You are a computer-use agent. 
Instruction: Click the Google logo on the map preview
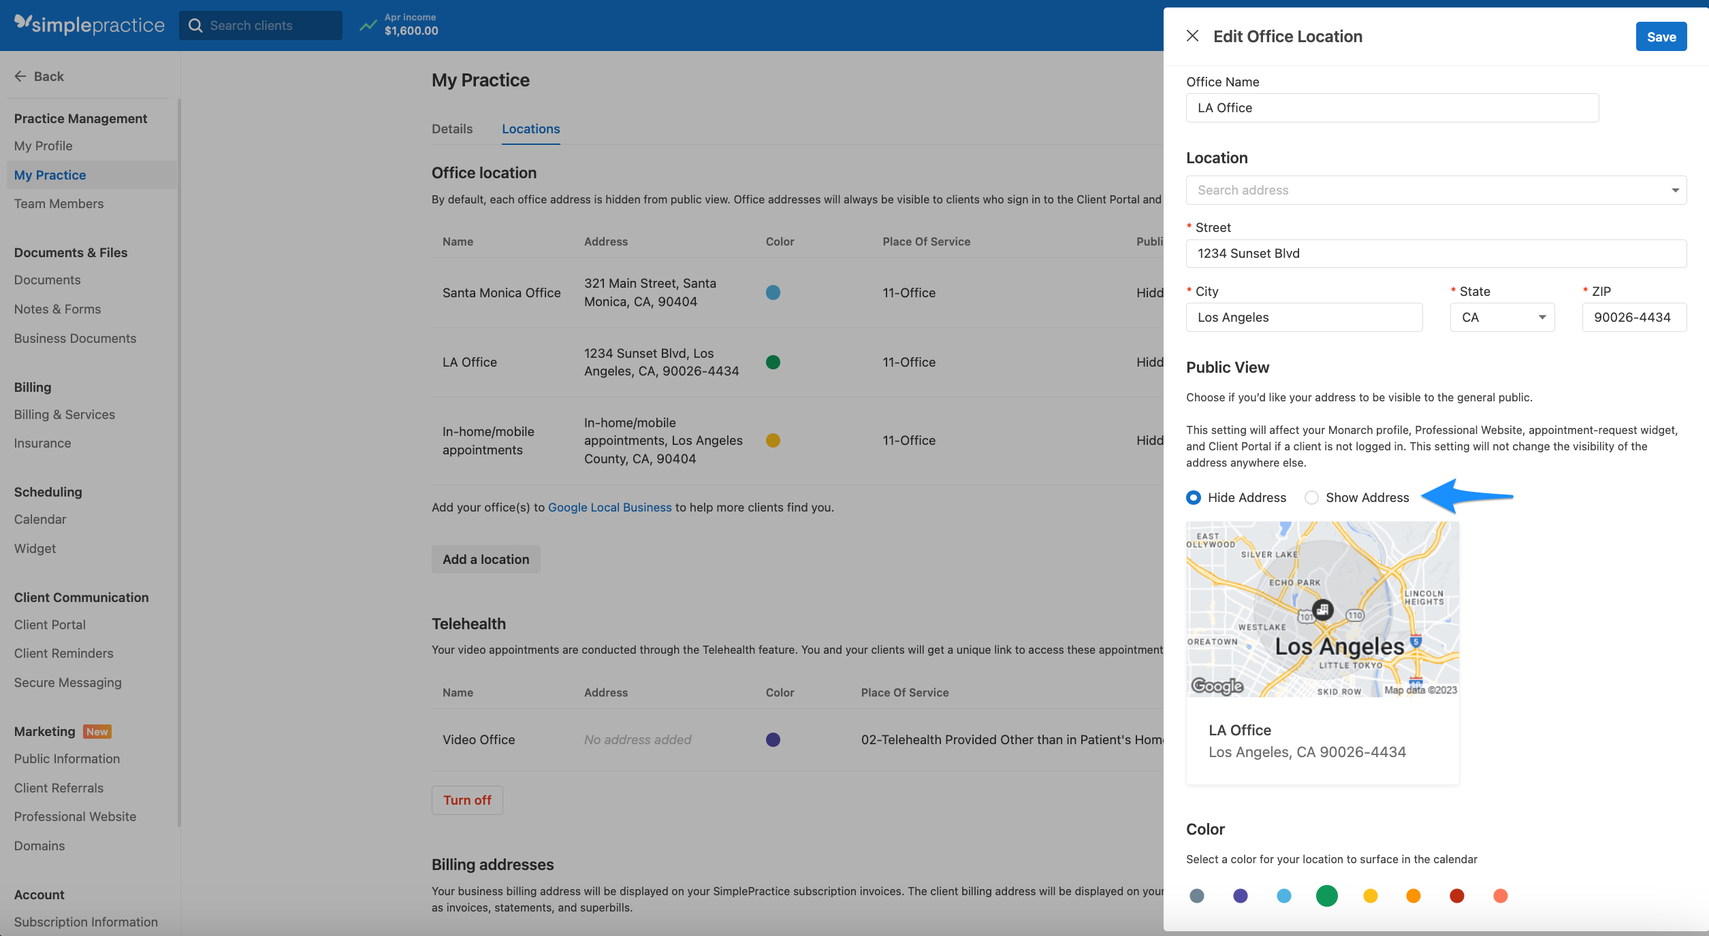point(1216,686)
